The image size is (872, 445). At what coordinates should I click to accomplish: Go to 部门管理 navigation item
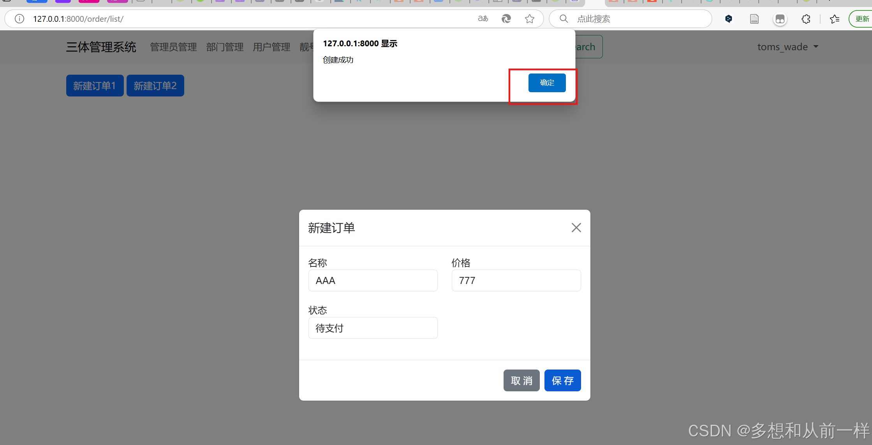(225, 47)
